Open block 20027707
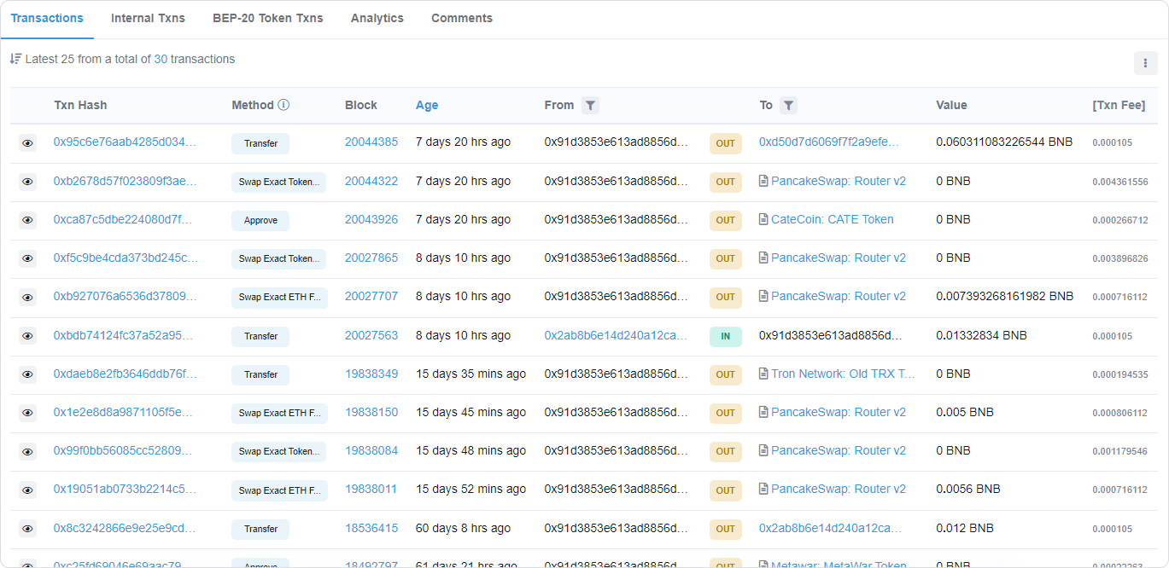 tap(371, 296)
